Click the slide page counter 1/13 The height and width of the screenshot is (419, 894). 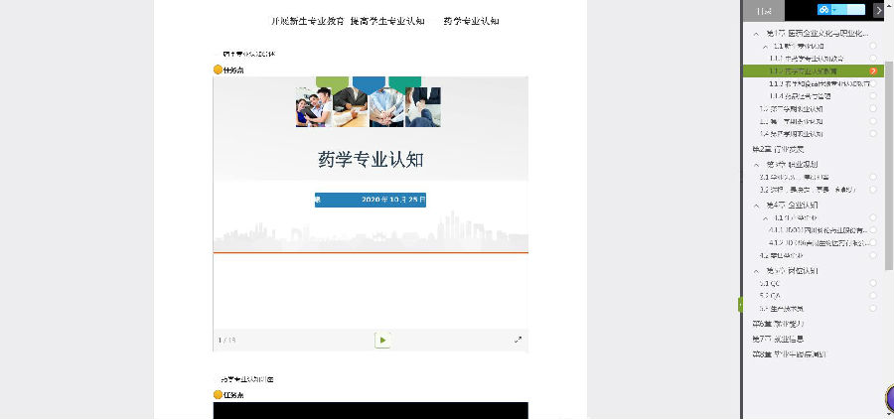(x=226, y=341)
